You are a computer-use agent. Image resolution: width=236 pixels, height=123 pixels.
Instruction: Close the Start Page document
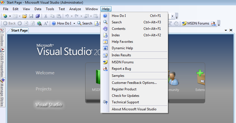point(231,30)
